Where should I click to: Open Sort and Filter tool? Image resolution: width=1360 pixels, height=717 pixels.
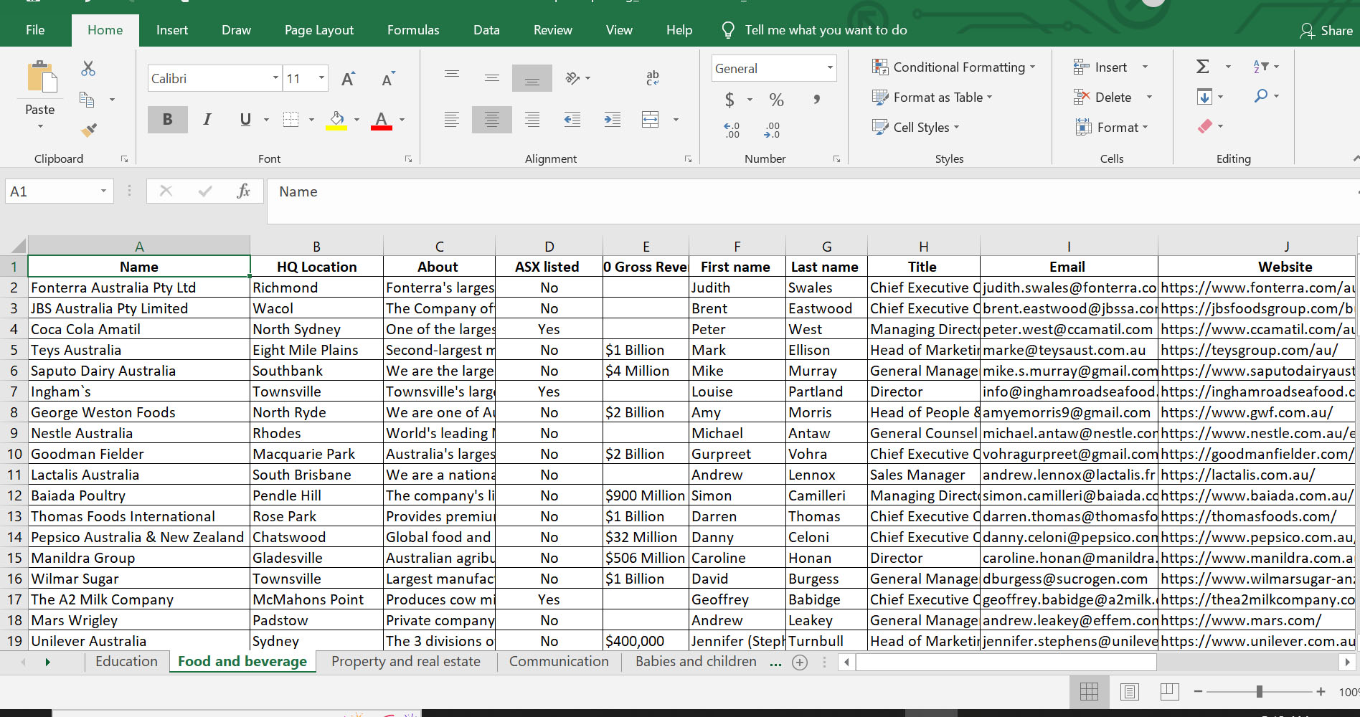(1260, 67)
